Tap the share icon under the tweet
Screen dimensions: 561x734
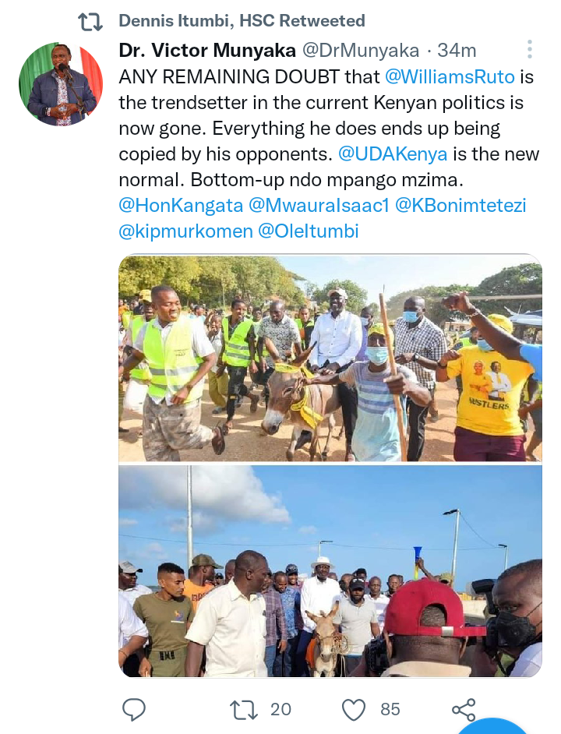tap(464, 710)
